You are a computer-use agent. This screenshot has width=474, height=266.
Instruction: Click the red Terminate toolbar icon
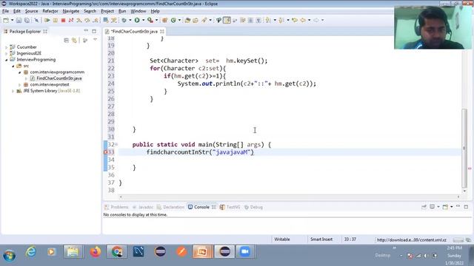pyautogui.click(x=63, y=20)
